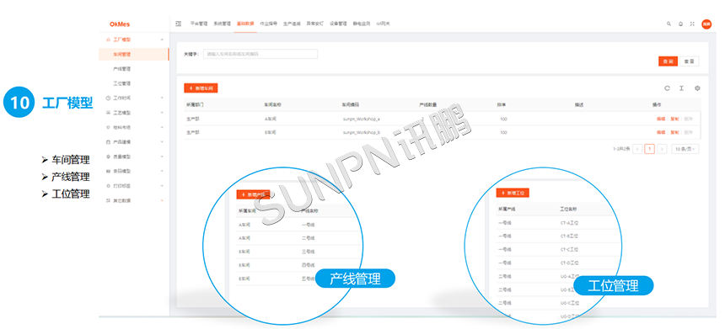This screenshot has height=329, width=725.
Task: Open the notification bell icon
Action: pos(680,24)
